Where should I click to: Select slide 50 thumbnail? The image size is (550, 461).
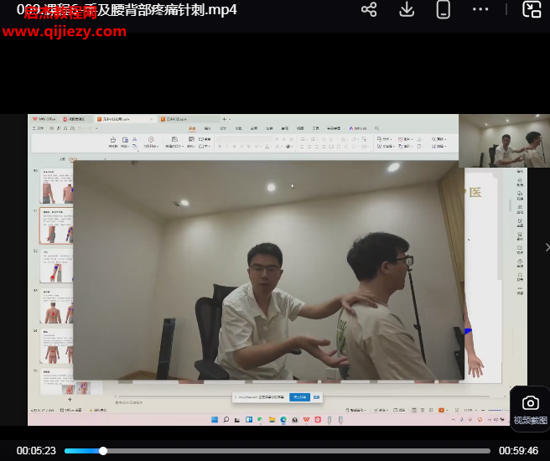(x=56, y=186)
